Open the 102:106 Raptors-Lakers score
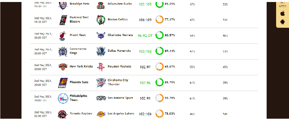Screen dimensions: 289x123 tap(145, 114)
